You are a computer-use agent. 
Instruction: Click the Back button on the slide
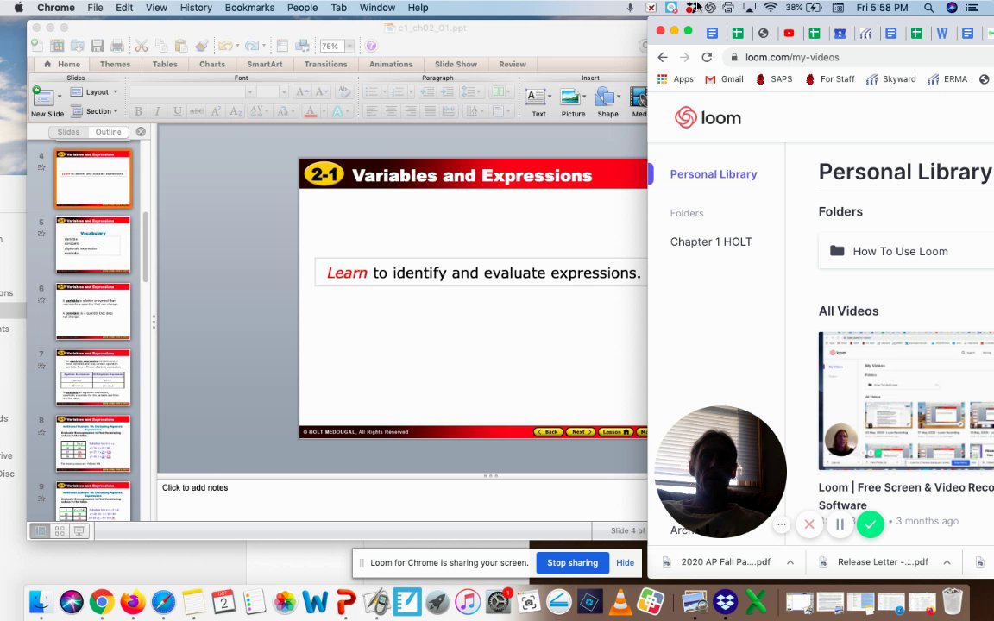tap(548, 432)
